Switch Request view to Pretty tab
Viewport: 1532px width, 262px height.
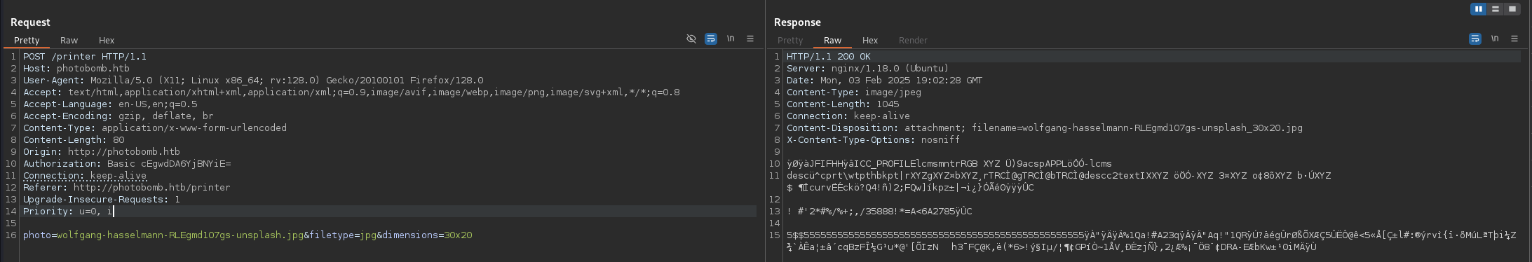pyautogui.click(x=27, y=41)
